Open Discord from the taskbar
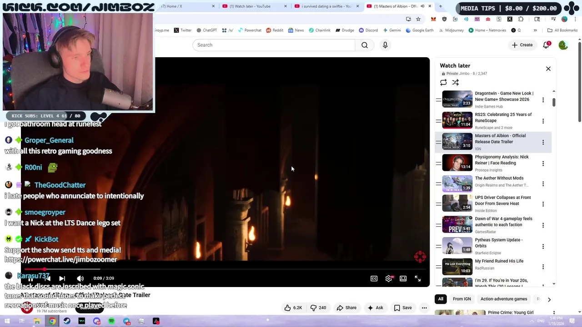Image resolution: width=582 pixels, height=327 pixels. click(x=96, y=322)
